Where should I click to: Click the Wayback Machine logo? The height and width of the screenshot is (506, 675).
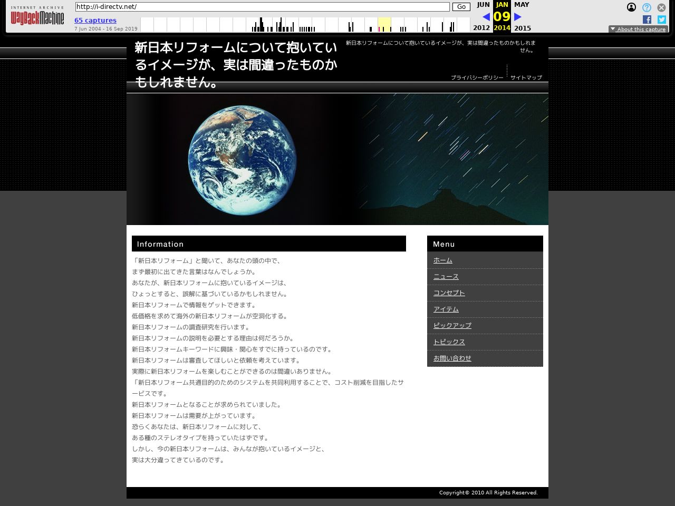tap(37, 17)
